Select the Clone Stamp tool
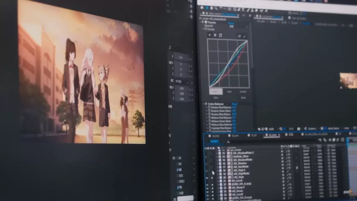 pyautogui.click(x=252, y=10)
